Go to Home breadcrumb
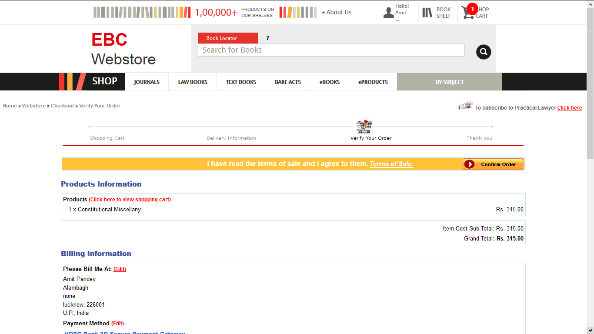 [10, 106]
